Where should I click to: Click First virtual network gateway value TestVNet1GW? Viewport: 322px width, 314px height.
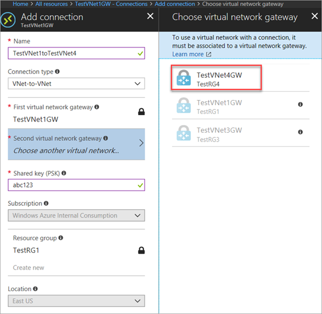[36, 119]
